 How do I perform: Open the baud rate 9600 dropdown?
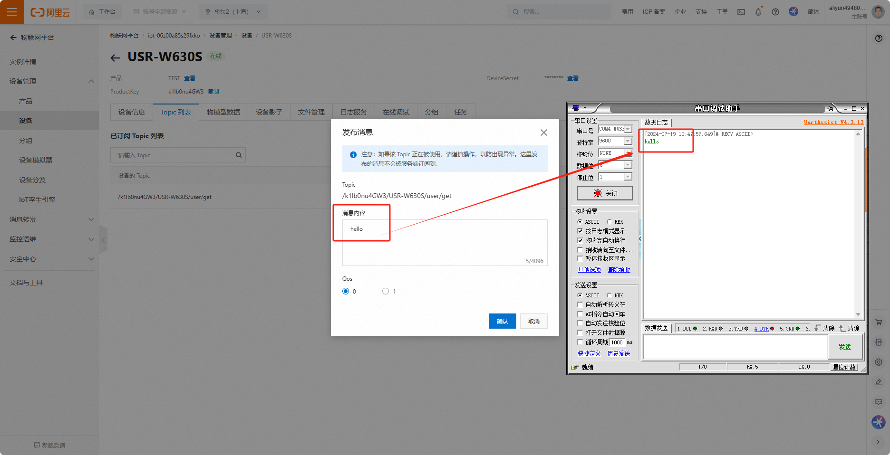[x=628, y=141]
